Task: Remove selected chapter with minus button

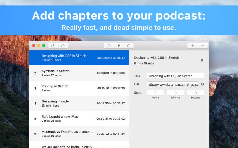Action: click(203, 46)
